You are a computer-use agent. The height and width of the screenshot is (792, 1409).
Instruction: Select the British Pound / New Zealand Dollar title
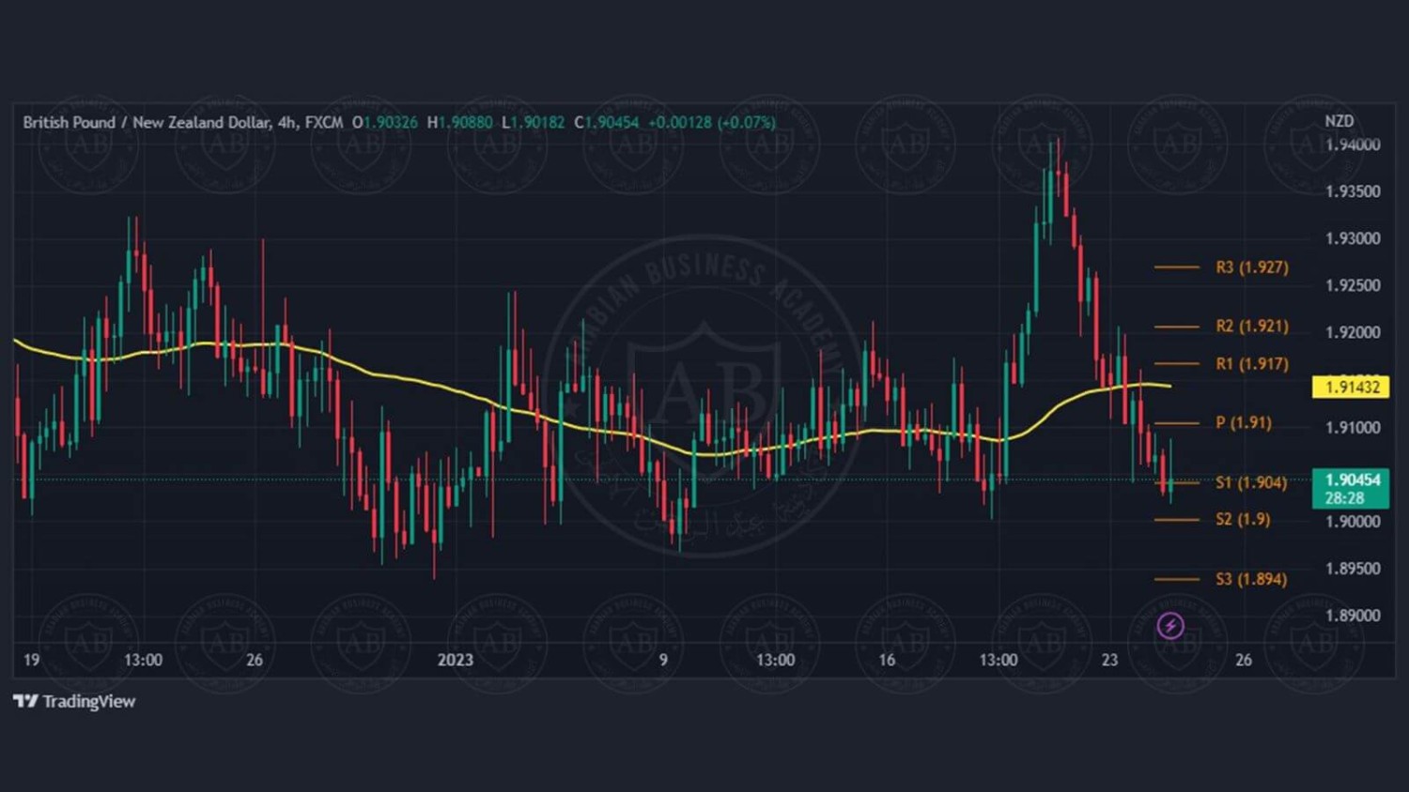(x=147, y=122)
